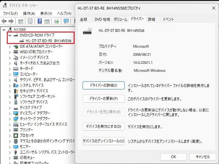The height and width of the screenshot is (164, 219).
Task: Click the show/hide console tree toolbar icon
Action: 21,21
